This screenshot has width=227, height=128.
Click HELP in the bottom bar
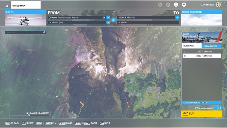[105, 123]
